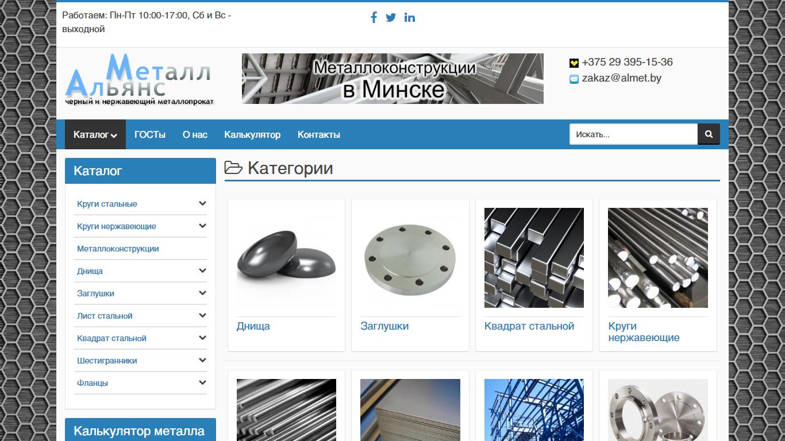Open ГОСТы in navigation bar
This screenshot has width=785, height=441.
[150, 134]
